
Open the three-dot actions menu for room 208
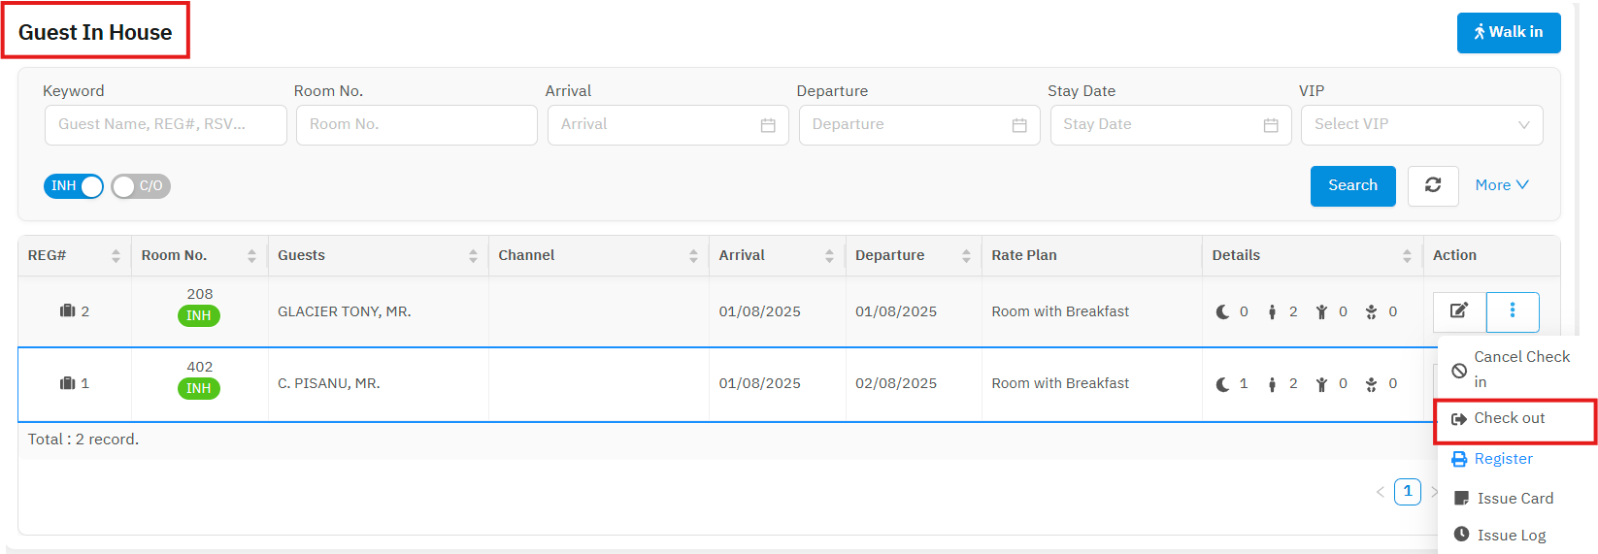[x=1512, y=311]
